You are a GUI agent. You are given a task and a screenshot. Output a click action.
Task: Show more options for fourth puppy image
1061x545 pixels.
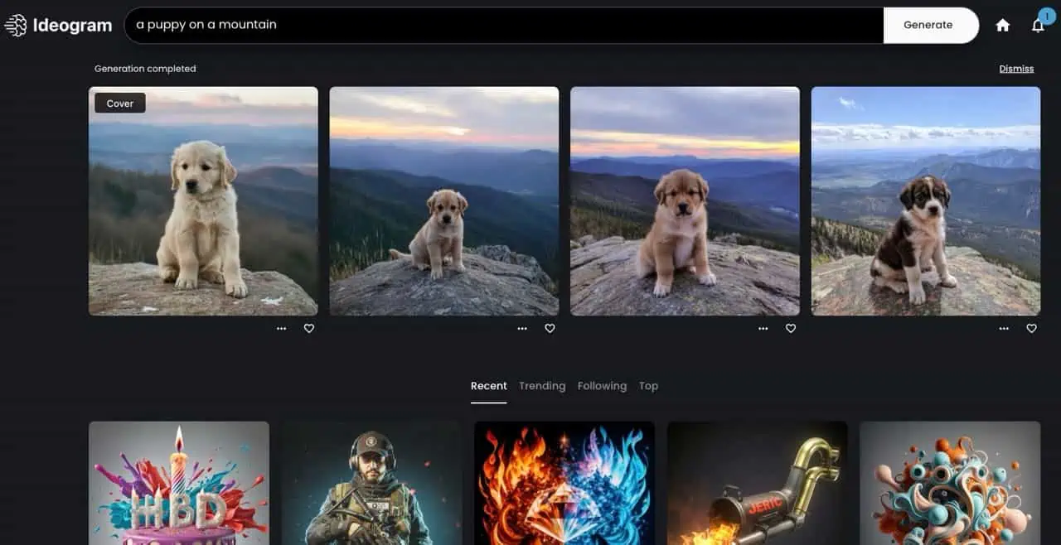1004,329
